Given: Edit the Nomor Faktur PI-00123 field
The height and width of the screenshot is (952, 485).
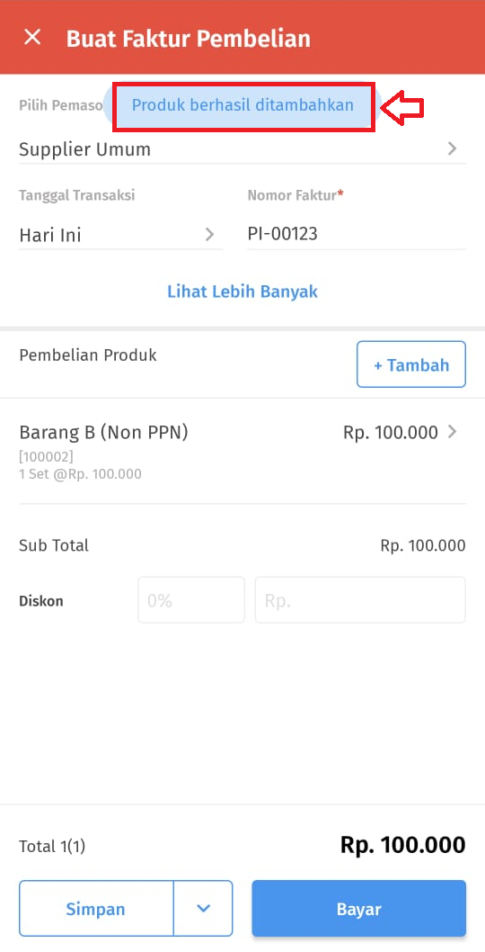Looking at the screenshot, I should point(357,234).
